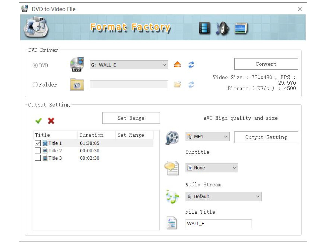Click the audio stream music notes icon

pyautogui.click(x=173, y=197)
